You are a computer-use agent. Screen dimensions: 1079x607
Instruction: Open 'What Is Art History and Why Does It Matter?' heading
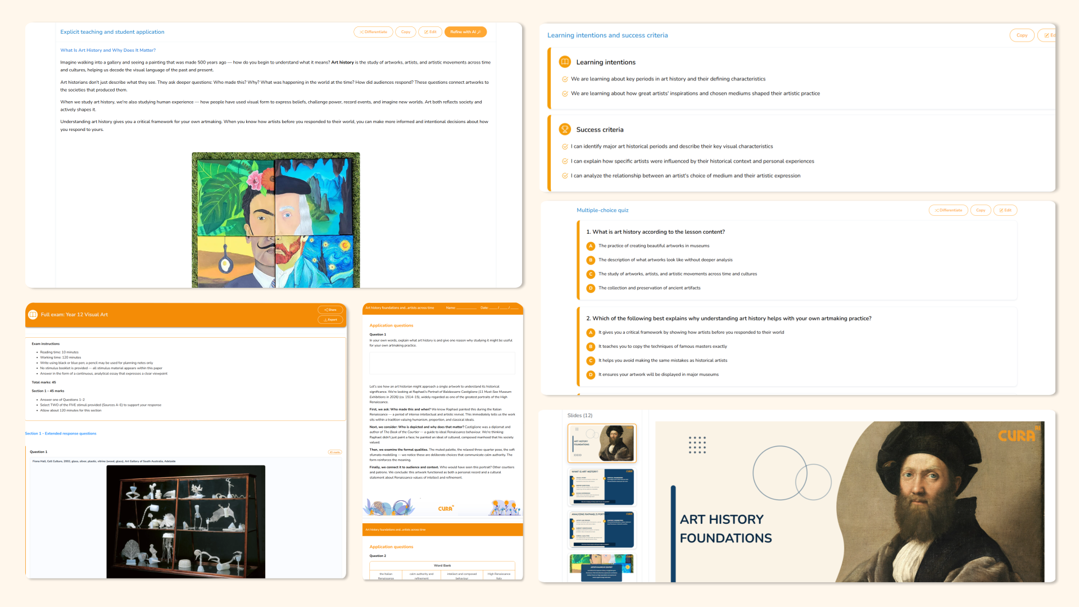(x=108, y=50)
